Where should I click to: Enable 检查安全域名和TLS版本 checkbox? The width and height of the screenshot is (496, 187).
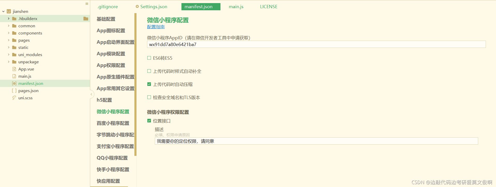coord(149,97)
